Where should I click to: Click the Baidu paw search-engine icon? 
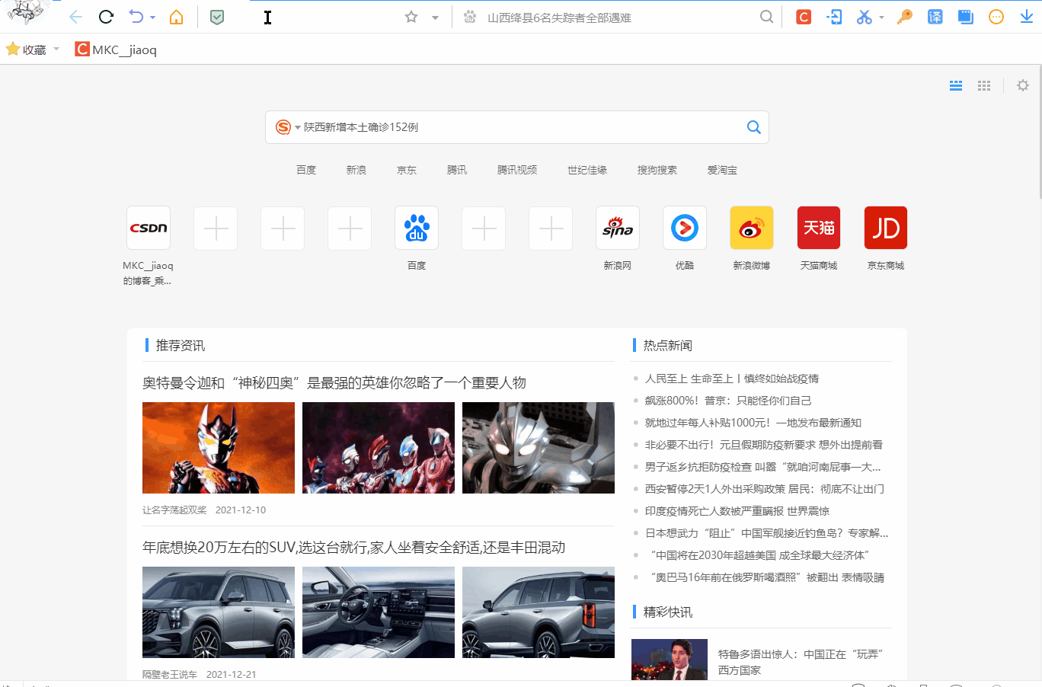(x=470, y=17)
